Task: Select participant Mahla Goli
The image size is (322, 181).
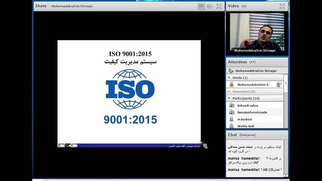Action: 255,126
